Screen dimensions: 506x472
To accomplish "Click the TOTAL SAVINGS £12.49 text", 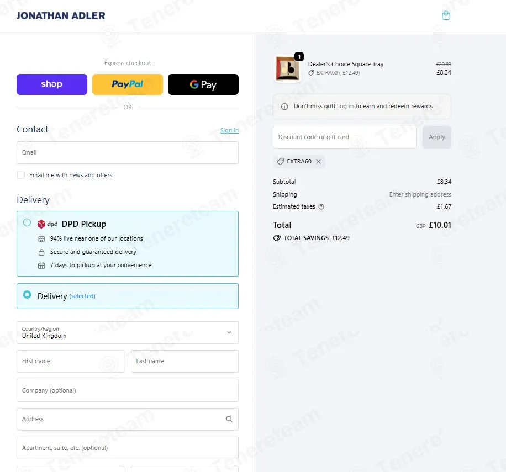I will (x=317, y=238).
